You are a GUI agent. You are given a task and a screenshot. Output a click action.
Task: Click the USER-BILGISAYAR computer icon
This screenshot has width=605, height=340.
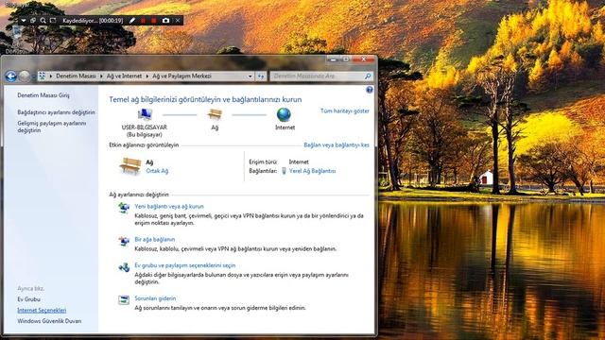(145, 115)
